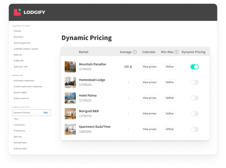The width and height of the screenshot is (226, 168).
Task: Click the Calendar column header
Action: pyautogui.click(x=149, y=52)
